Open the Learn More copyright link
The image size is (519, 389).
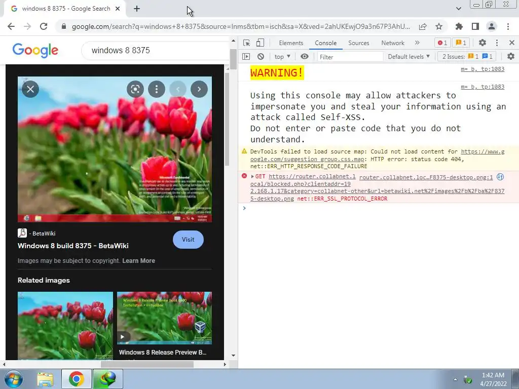point(138,261)
